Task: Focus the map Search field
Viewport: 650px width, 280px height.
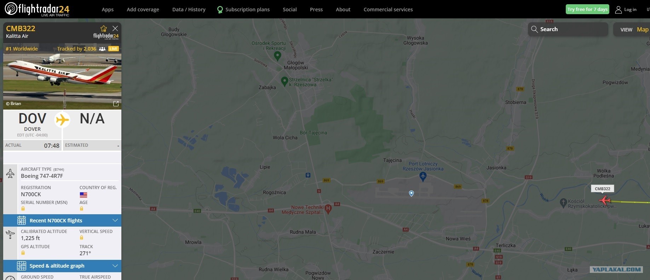Action: (x=568, y=29)
